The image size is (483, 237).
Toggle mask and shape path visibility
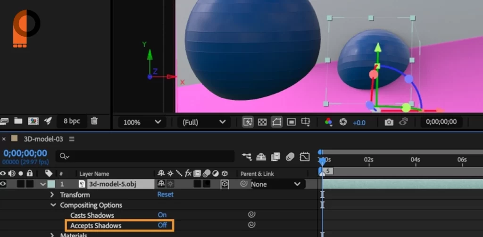click(276, 122)
